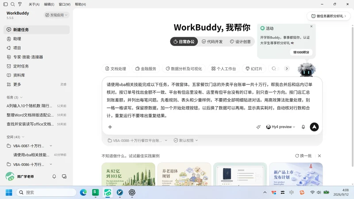Add an attachment with the plus icon
The height and width of the screenshot is (199, 354).
pyautogui.click(x=110, y=127)
